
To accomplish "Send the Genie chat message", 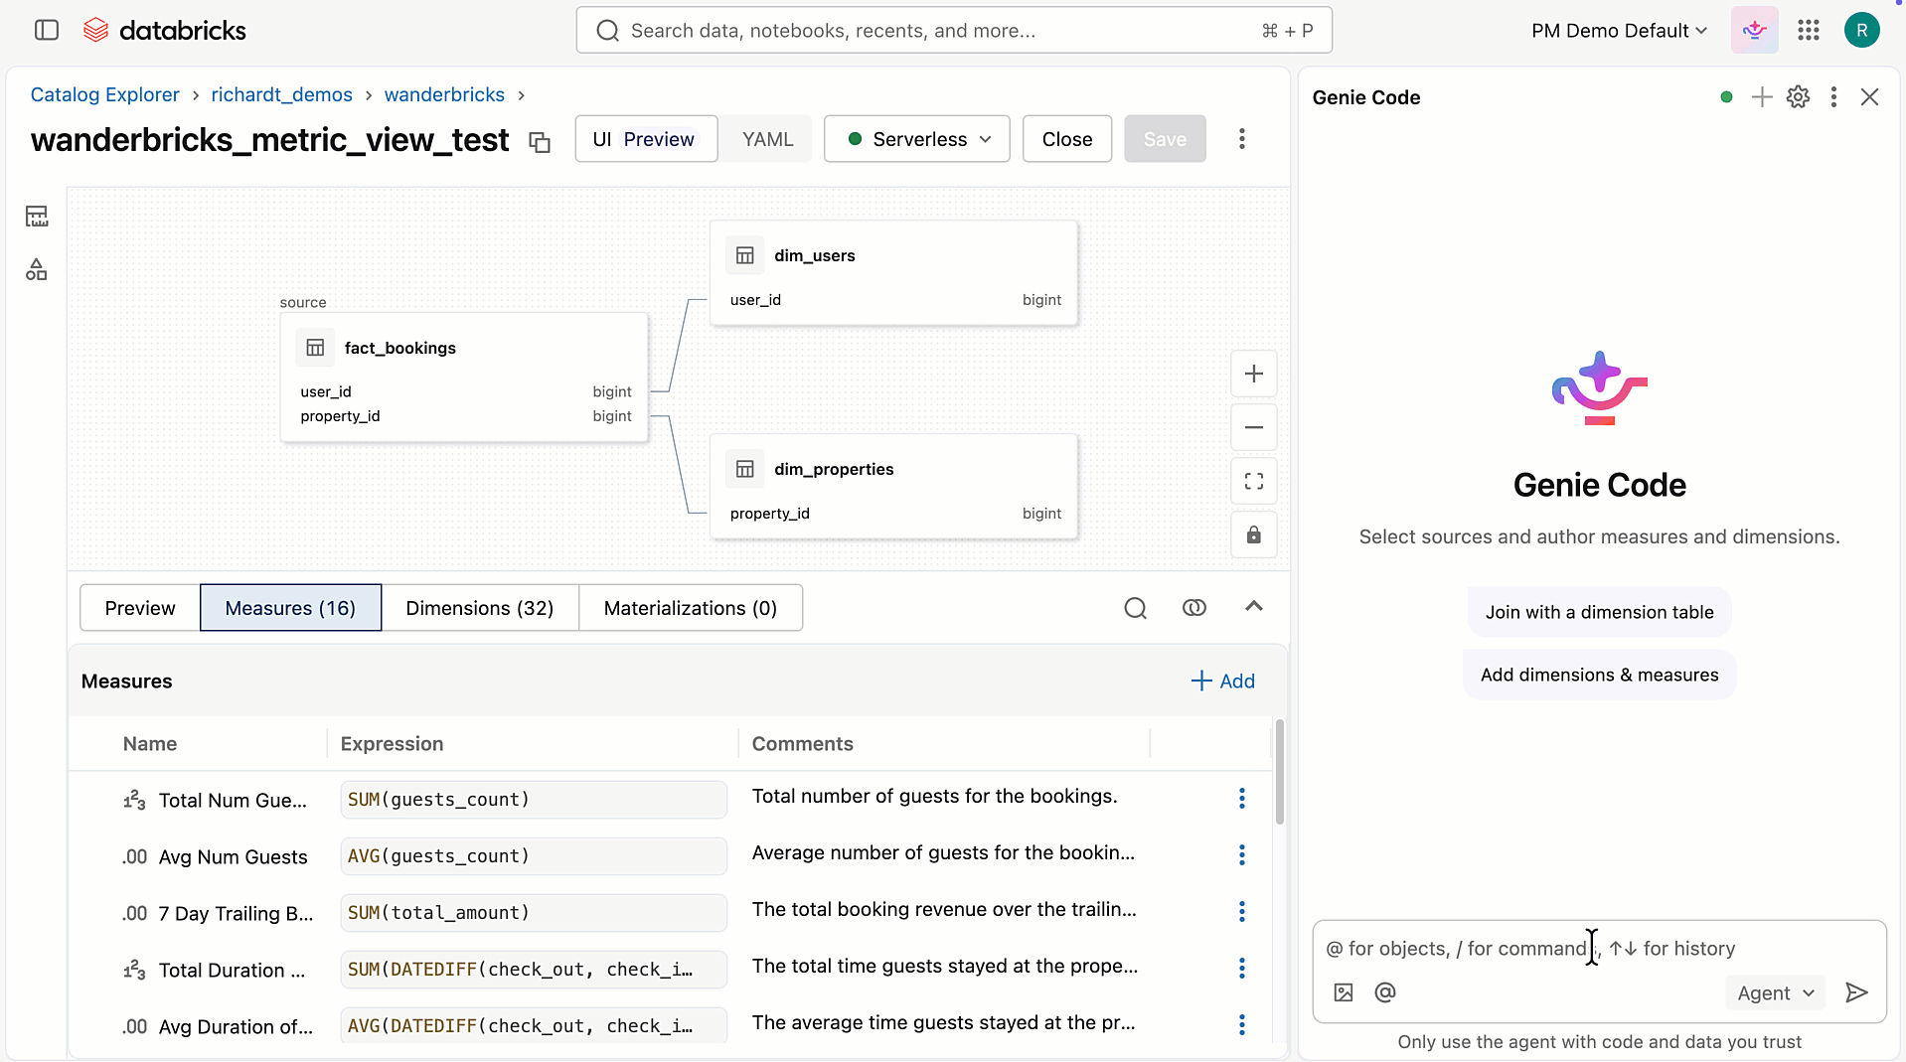I will click(1857, 991).
